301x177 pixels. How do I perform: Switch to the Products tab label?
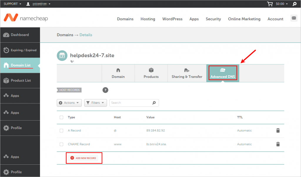pyautogui.click(x=151, y=77)
